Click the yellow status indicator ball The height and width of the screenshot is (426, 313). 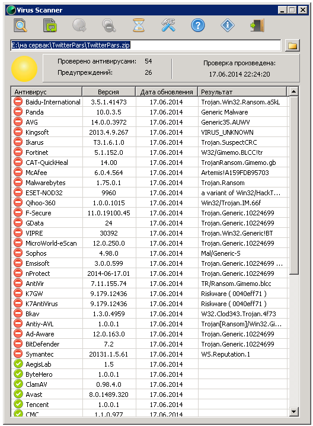[24, 69]
